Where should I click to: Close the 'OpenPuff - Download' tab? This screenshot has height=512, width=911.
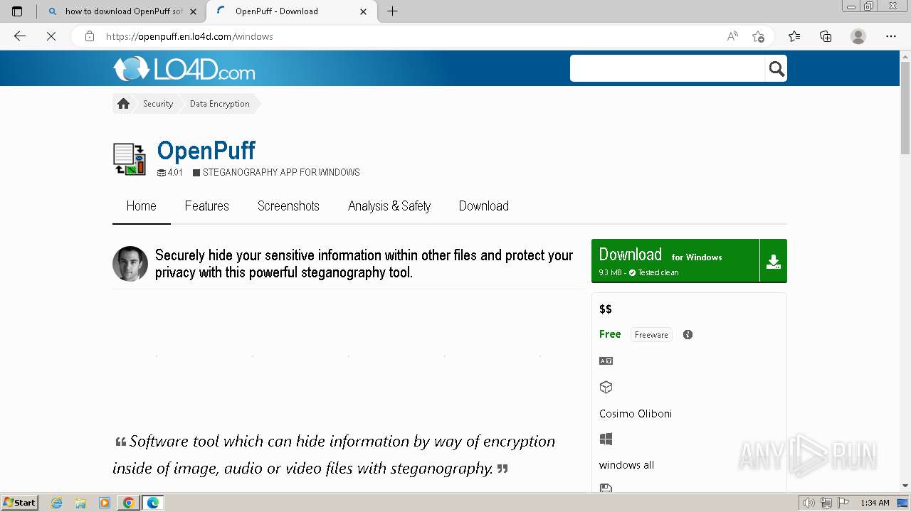pos(364,11)
